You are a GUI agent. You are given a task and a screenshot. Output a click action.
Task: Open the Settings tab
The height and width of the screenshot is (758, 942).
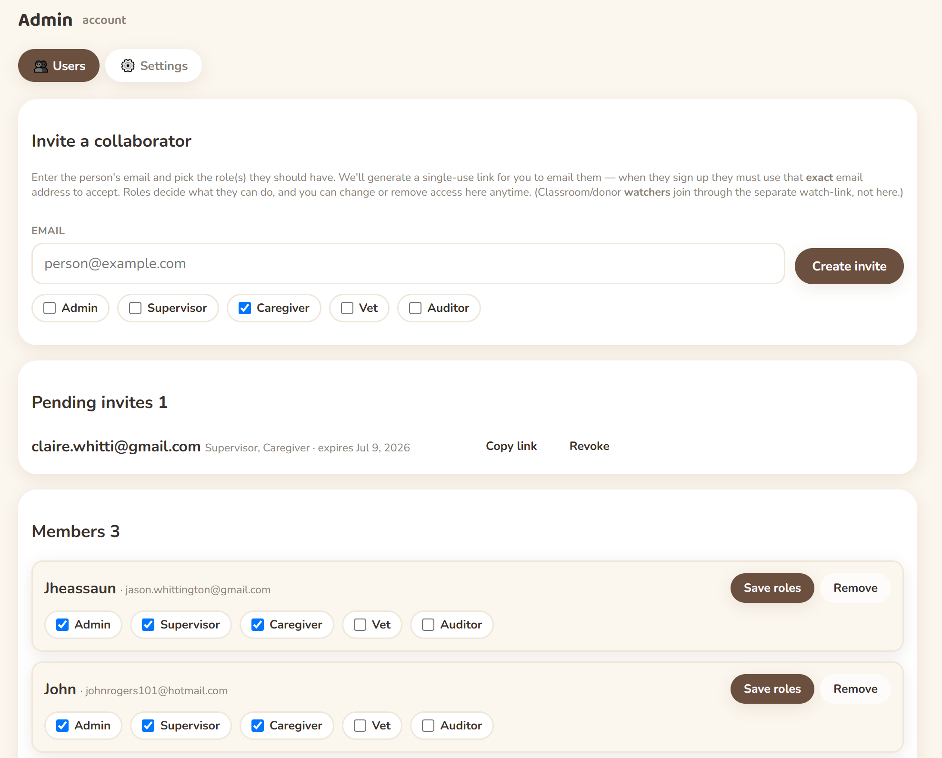[x=153, y=66]
